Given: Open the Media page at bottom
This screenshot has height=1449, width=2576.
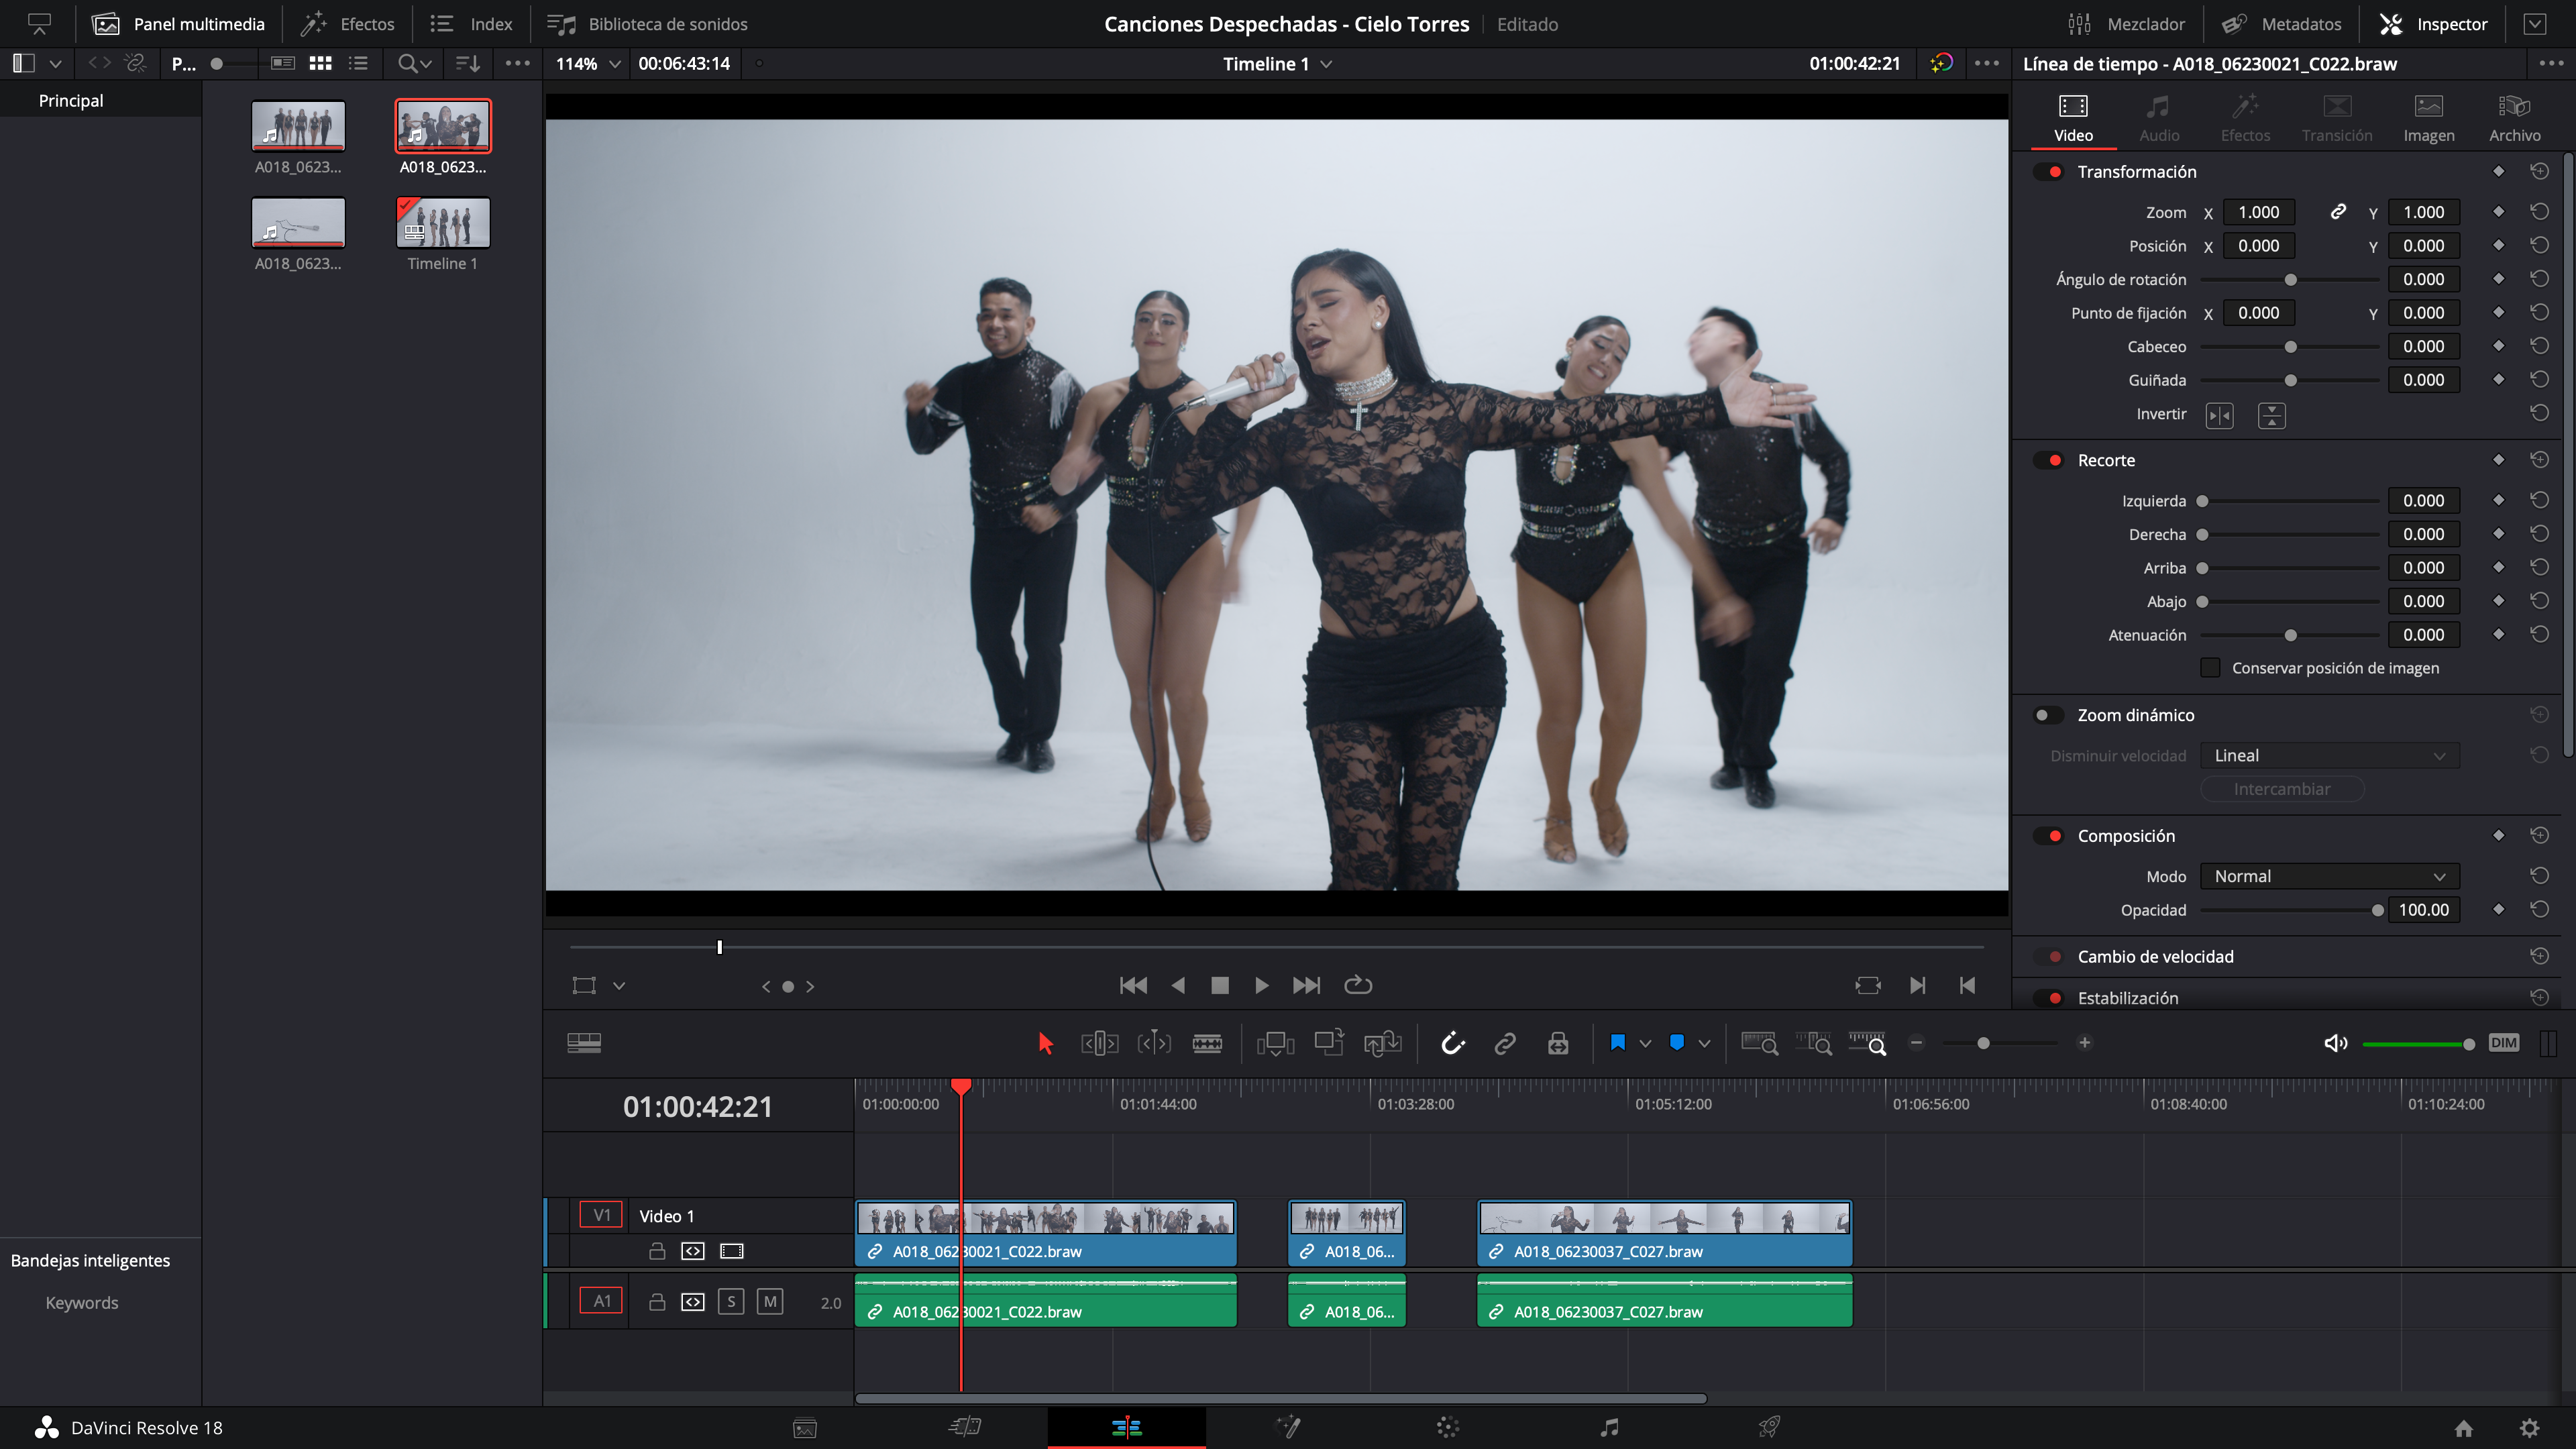Looking at the screenshot, I should 805,1428.
